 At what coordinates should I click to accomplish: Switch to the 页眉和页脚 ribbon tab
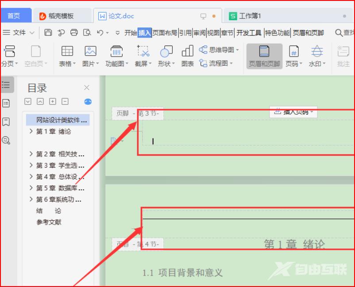(x=309, y=33)
